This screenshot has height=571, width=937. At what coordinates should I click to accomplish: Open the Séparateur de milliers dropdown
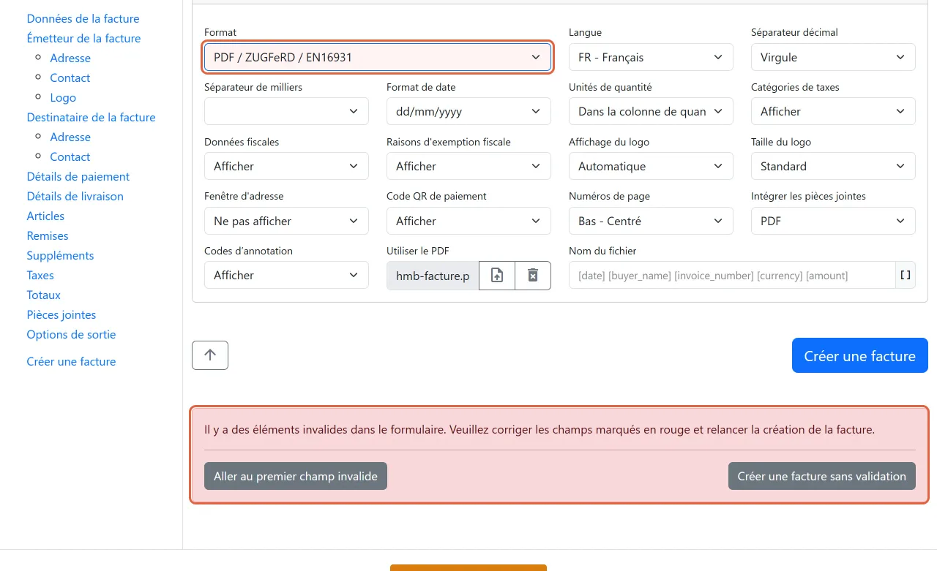pos(286,111)
